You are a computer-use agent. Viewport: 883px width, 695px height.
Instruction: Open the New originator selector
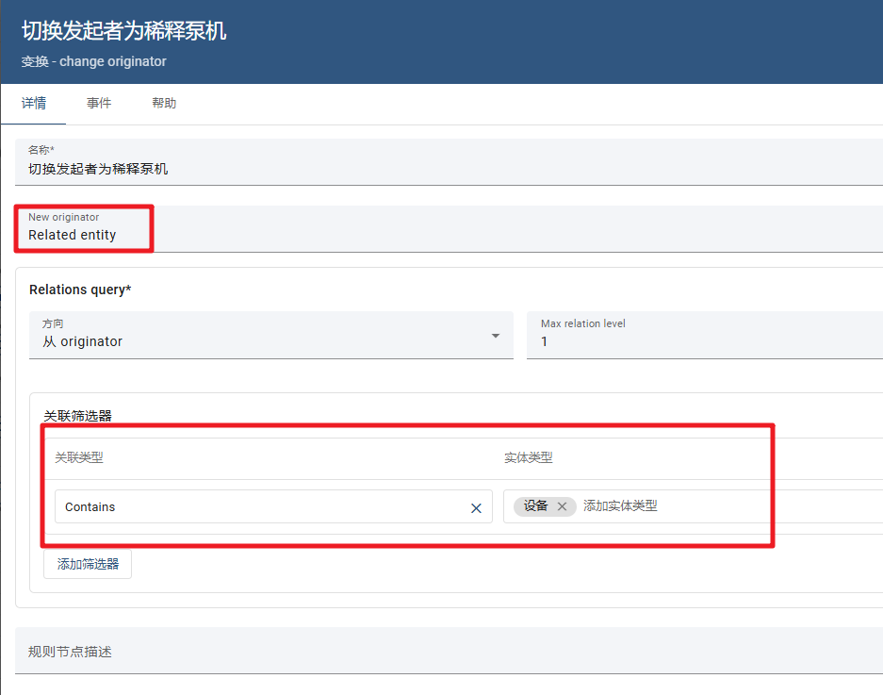point(449,229)
